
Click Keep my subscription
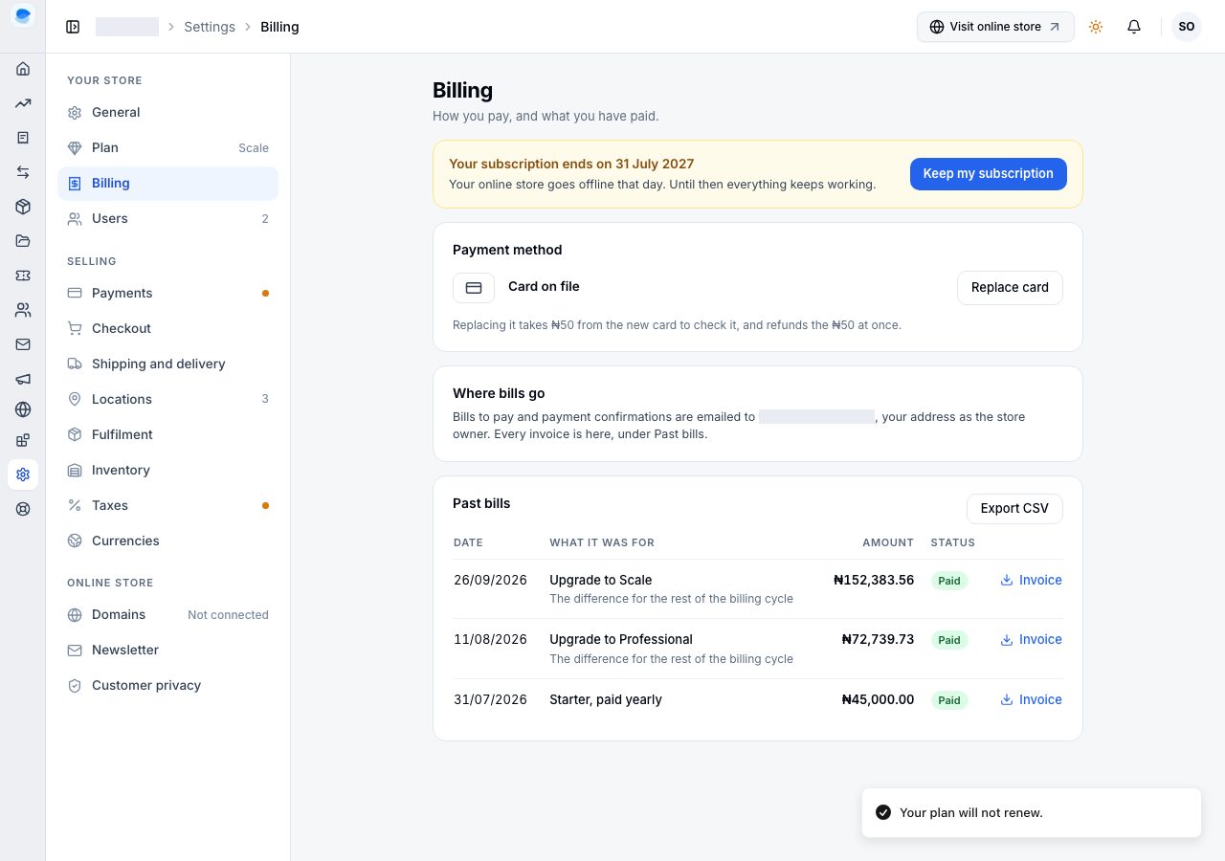tap(988, 174)
